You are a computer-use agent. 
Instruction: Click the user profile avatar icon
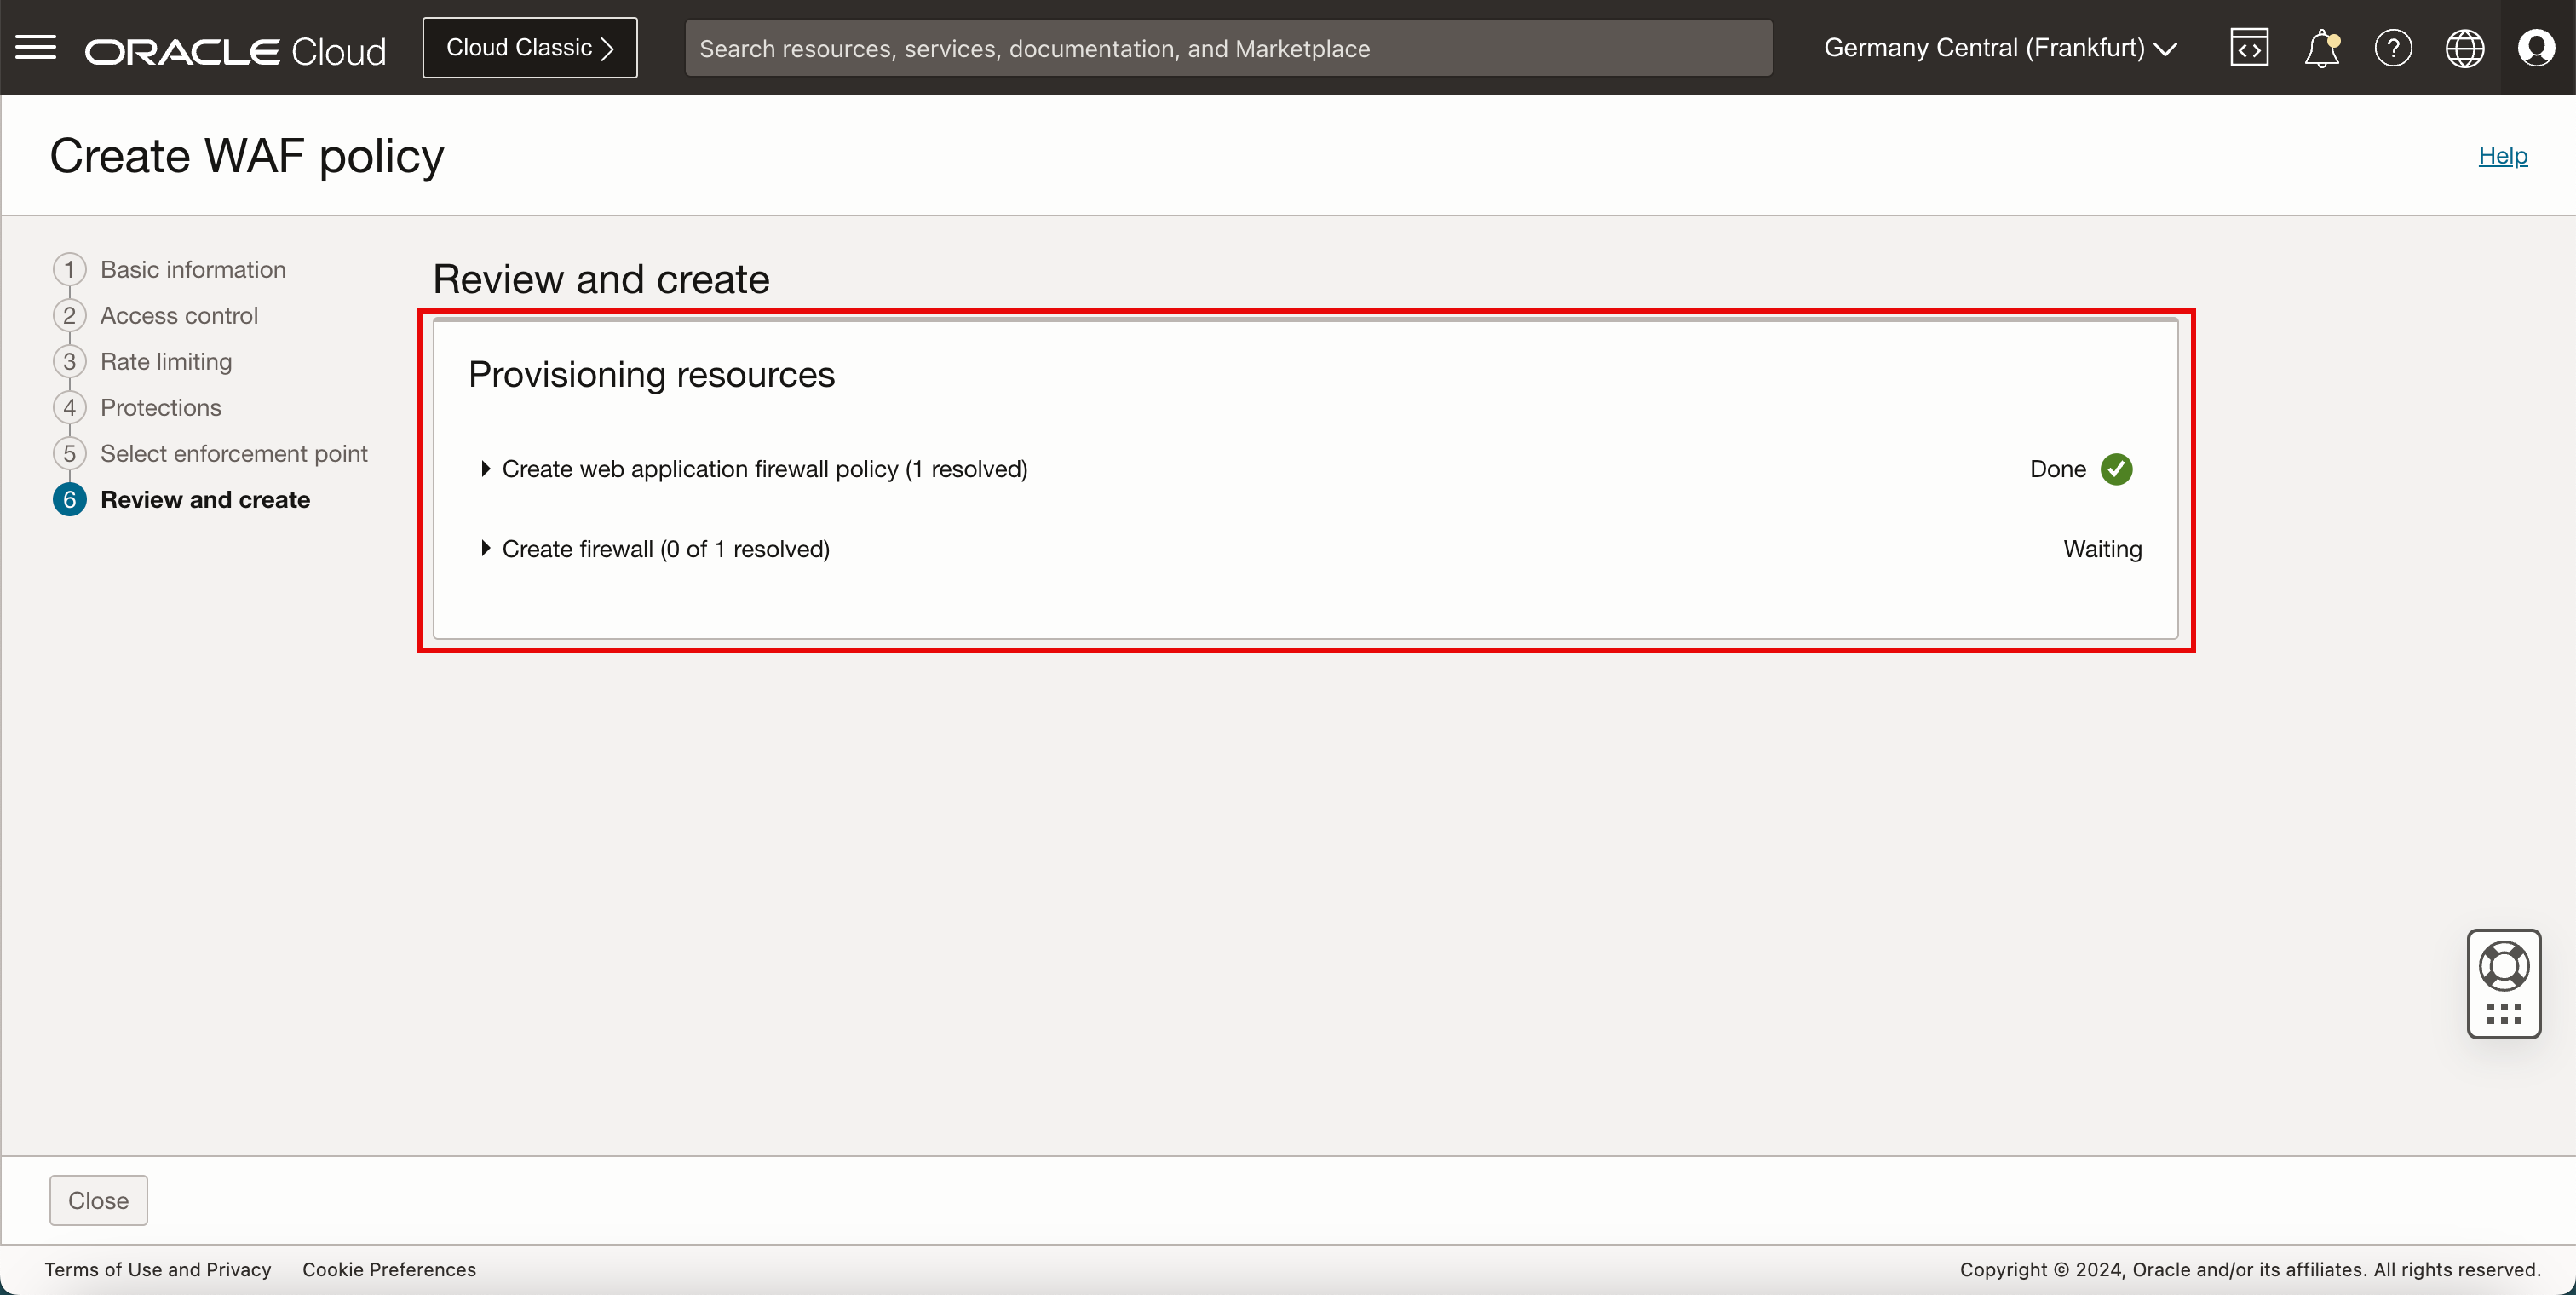tap(2536, 48)
